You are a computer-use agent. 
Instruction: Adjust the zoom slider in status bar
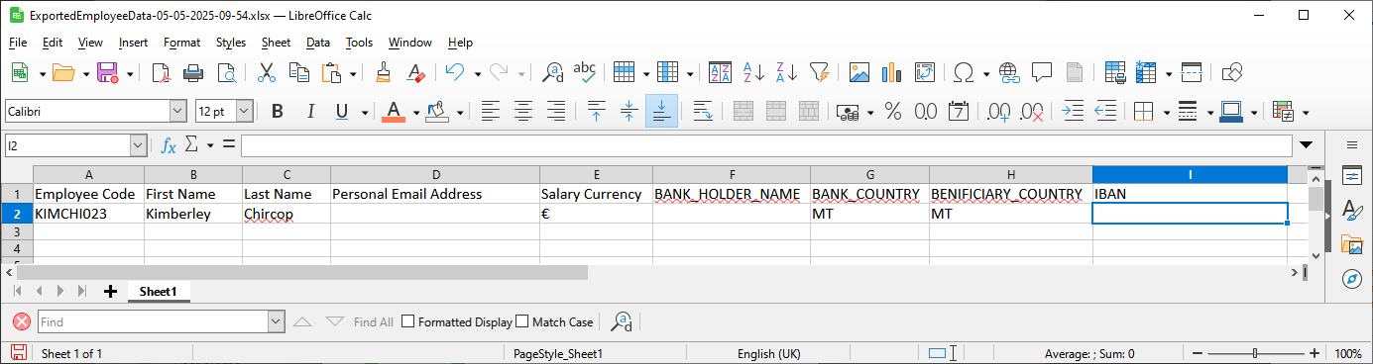[x=1256, y=353]
